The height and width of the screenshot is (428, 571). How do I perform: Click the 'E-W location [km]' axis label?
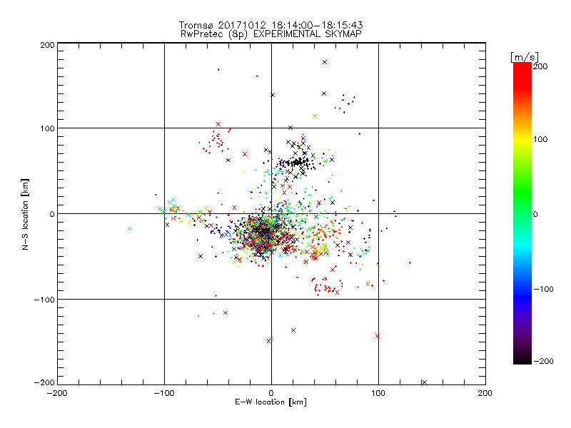[x=271, y=402]
